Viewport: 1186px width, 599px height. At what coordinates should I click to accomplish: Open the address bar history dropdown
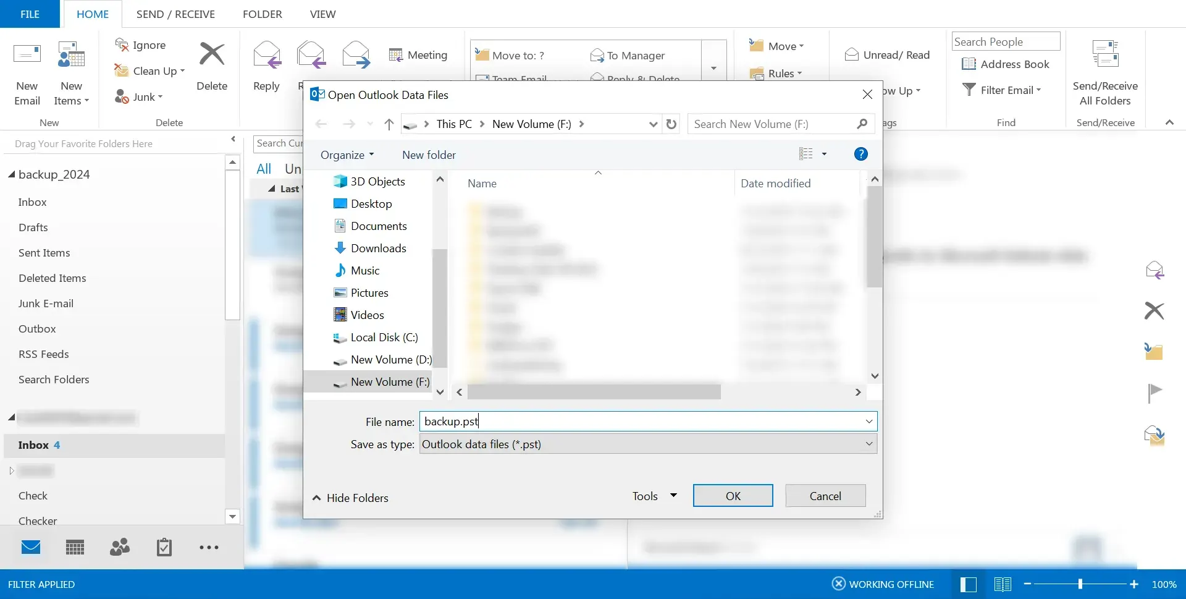click(653, 124)
